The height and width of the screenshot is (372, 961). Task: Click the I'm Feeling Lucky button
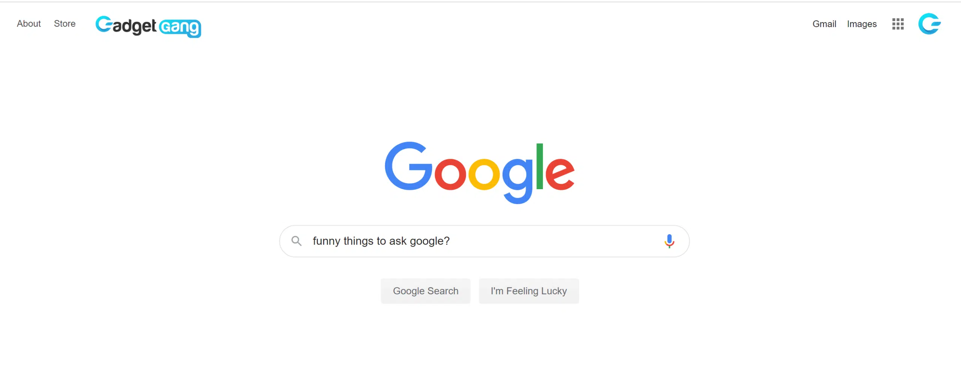pos(529,291)
